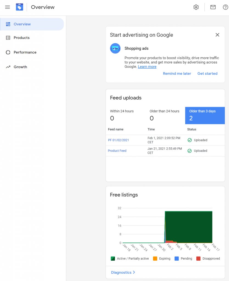Click the Feb 17 label on chart axis
This screenshot has width=229, height=281.
coord(216,247)
